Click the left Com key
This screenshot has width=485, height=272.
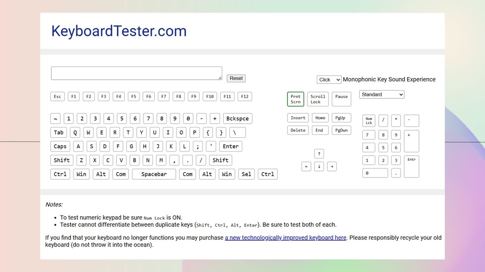pyautogui.click(x=121, y=174)
